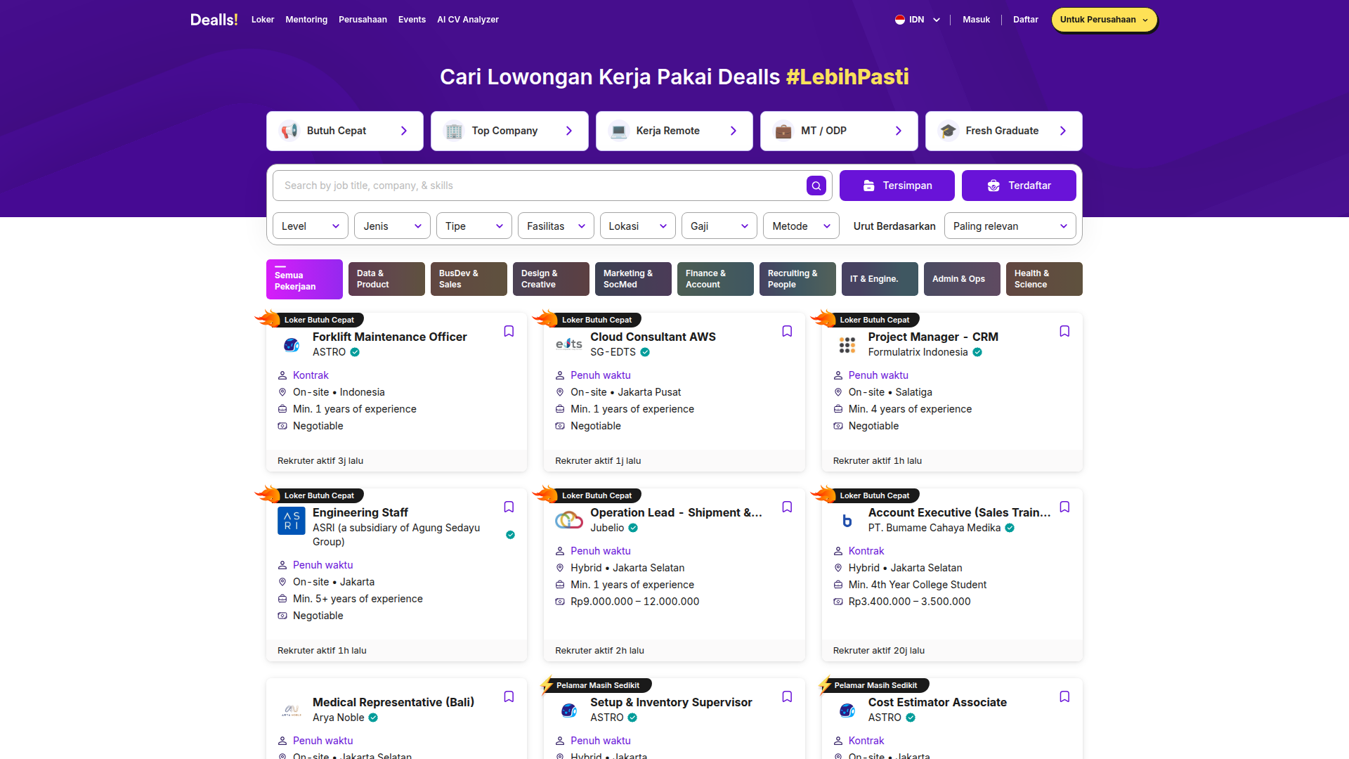
Task: Click the laptop icon on Kerja Remote
Action: (618, 131)
